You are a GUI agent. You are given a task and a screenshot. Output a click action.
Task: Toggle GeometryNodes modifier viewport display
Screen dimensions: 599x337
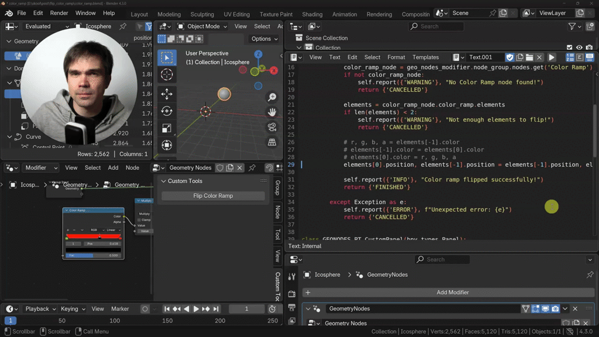(545, 309)
